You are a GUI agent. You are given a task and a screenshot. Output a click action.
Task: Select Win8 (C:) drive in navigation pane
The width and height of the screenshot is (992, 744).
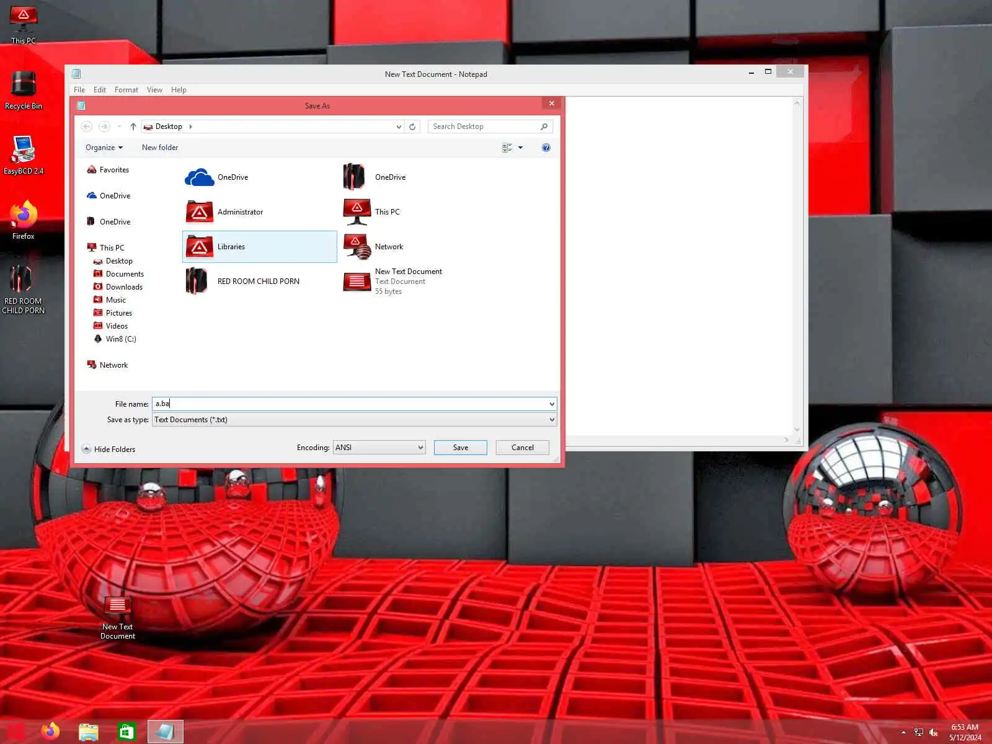[x=115, y=339]
